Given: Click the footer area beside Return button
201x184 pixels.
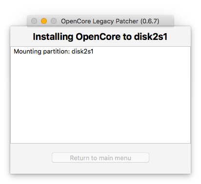Looking at the screenshot, I should tap(170, 158).
